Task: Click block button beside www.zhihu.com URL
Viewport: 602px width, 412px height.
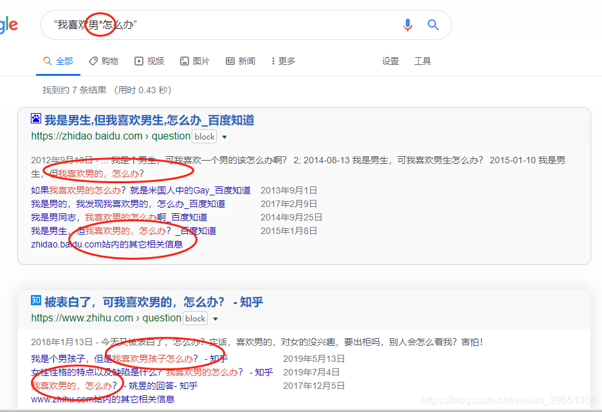Action: point(195,318)
